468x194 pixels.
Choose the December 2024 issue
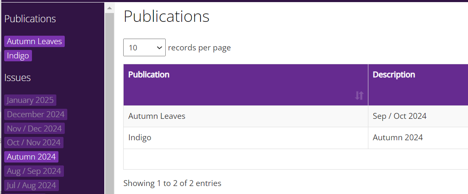36,115
